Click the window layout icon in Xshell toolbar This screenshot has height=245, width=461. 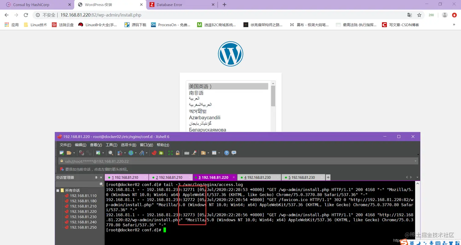[x=214, y=153]
